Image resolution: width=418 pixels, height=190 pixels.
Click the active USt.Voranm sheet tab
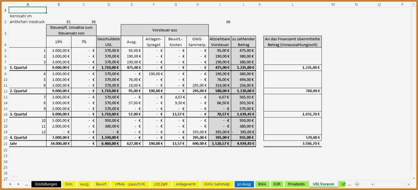click(x=323, y=184)
